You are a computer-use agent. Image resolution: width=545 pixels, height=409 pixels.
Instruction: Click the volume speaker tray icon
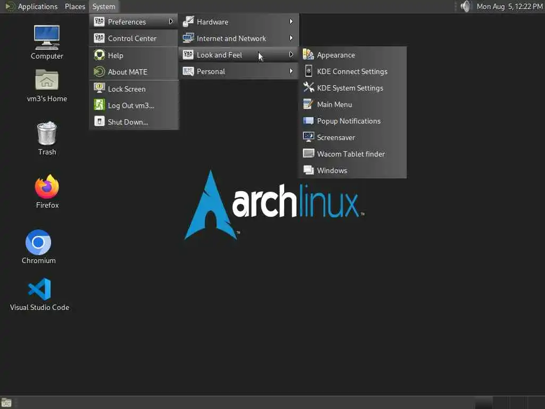465,6
